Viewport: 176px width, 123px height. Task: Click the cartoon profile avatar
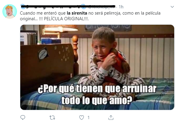point(10,11)
